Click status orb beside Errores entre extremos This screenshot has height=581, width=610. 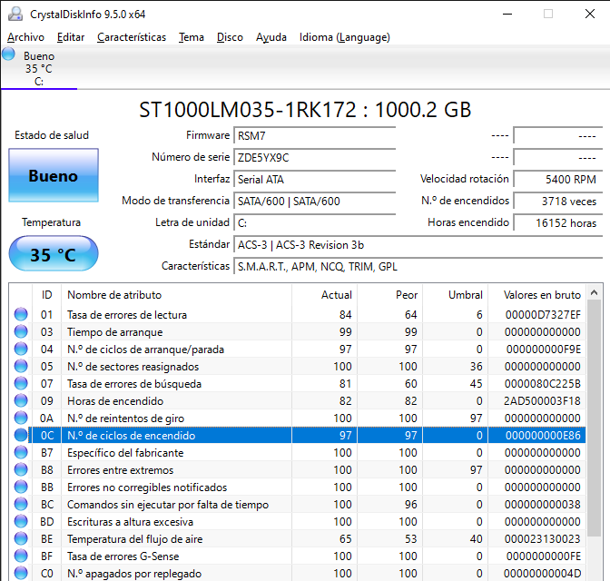tap(20, 470)
